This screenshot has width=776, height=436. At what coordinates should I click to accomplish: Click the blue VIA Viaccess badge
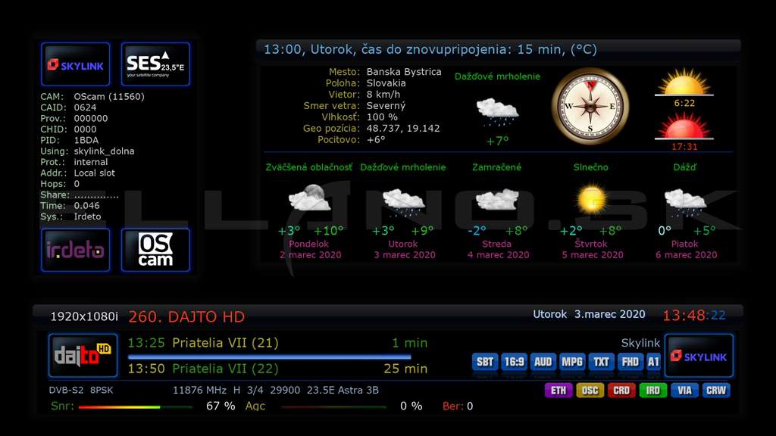point(684,391)
